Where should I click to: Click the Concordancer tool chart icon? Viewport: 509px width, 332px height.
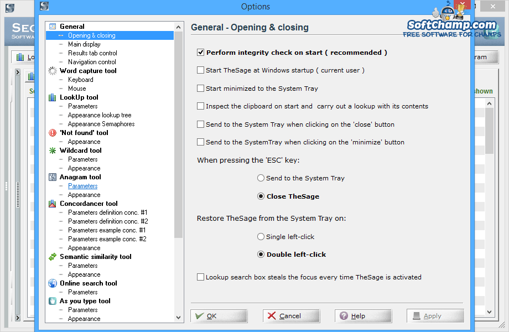52,204
